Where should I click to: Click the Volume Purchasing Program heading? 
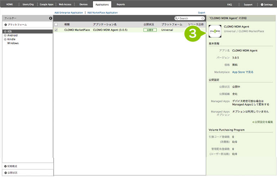[x=227, y=130]
